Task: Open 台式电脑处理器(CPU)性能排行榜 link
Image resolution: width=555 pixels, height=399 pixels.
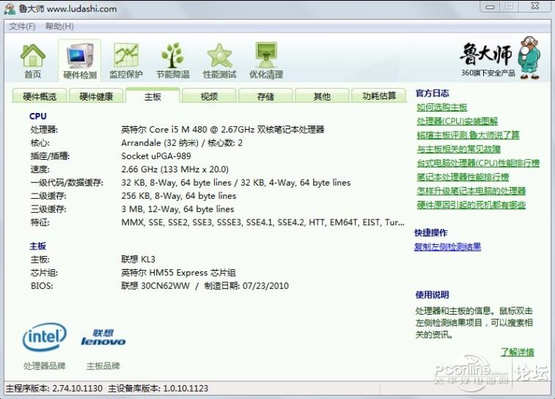Action: [478, 163]
